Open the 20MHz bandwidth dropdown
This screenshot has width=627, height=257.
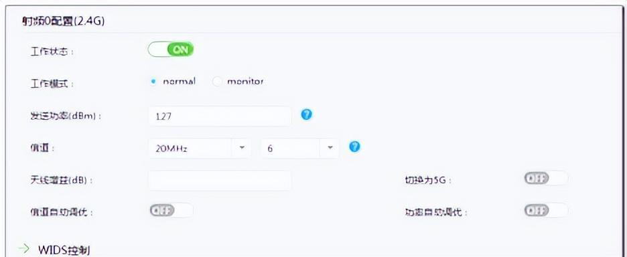200,149
